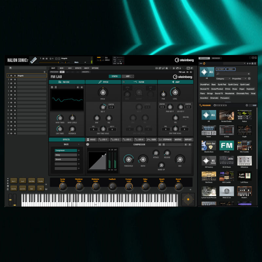The image size is (262, 262).
Task: Open the results list settings gear icon
Action: pyautogui.click(x=247, y=105)
